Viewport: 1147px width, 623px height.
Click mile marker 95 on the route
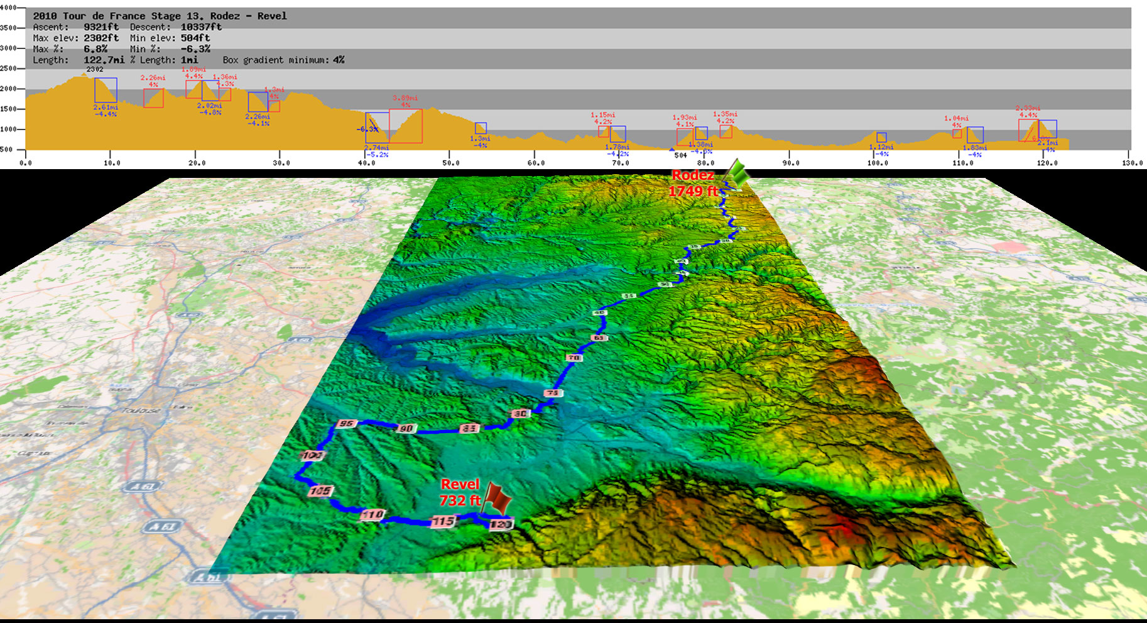pos(346,424)
